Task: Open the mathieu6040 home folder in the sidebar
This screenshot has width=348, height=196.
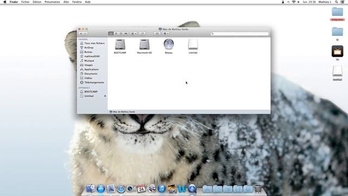Action: [x=92, y=57]
